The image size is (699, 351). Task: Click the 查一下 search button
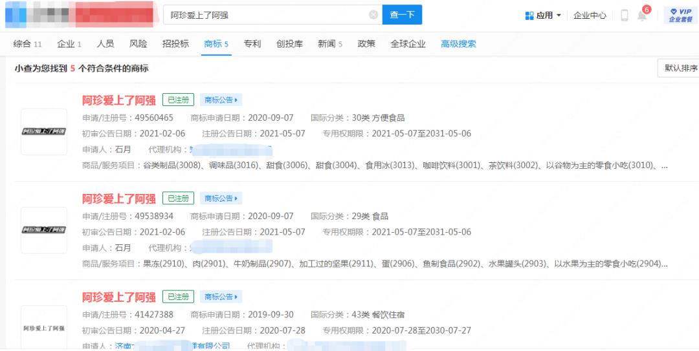402,15
